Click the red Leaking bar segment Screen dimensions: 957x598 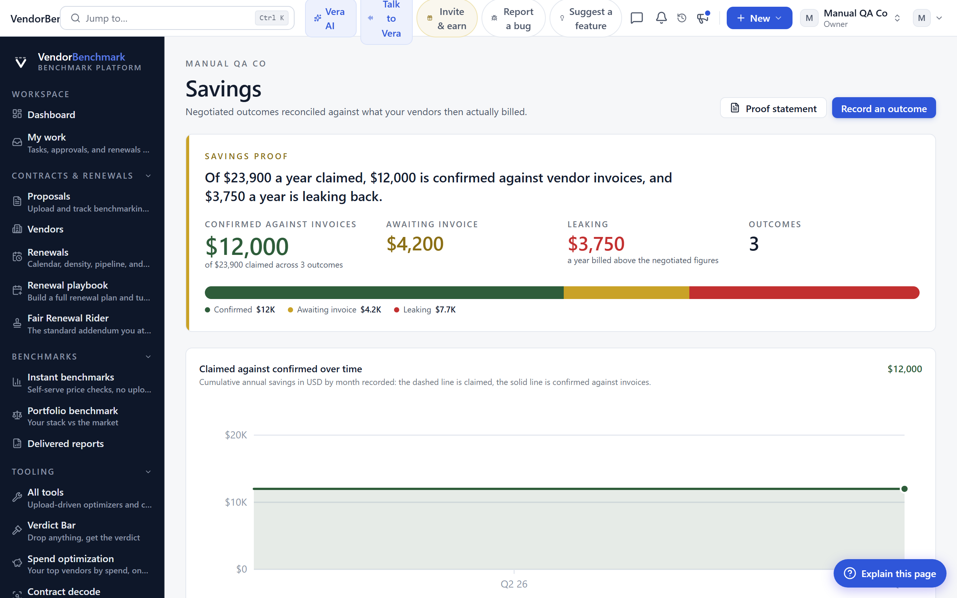[804, 293]
